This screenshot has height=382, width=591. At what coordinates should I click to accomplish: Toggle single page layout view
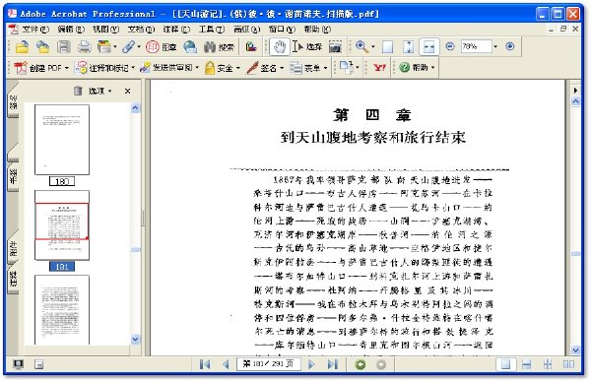pos(505,364)
